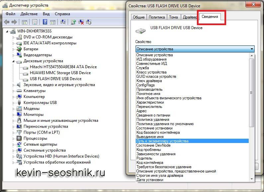
Task: Open the Свойство combo box arrow
Action: [x=252, y=49]
